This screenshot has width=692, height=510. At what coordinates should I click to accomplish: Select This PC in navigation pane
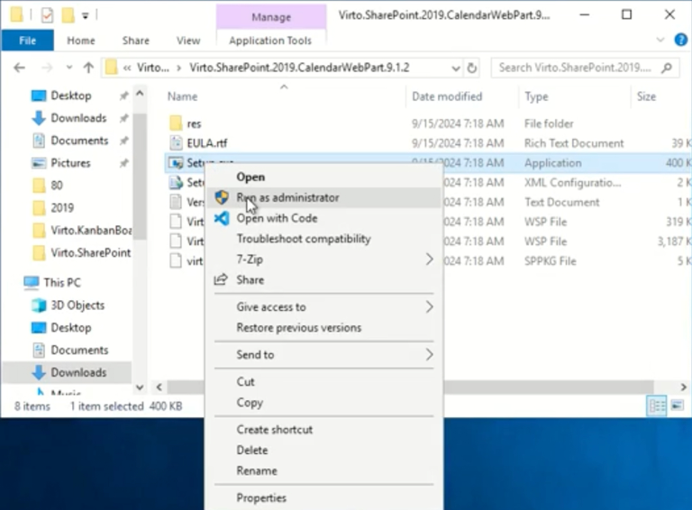coord(62,282)
